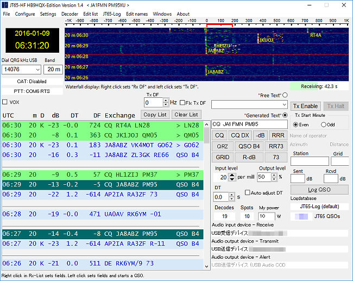This screenshot has height=281, width=353.
Task: Choose Even Tx start minute
Action: click(295, 124)
